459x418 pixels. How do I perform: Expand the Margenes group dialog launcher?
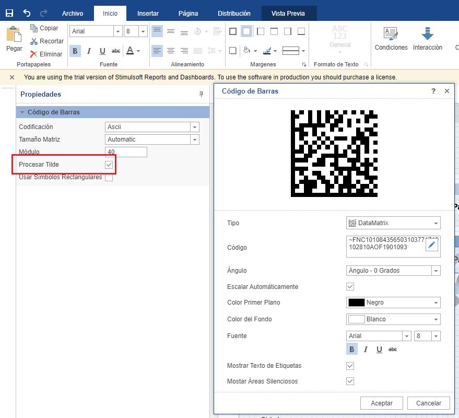[304, 64]
